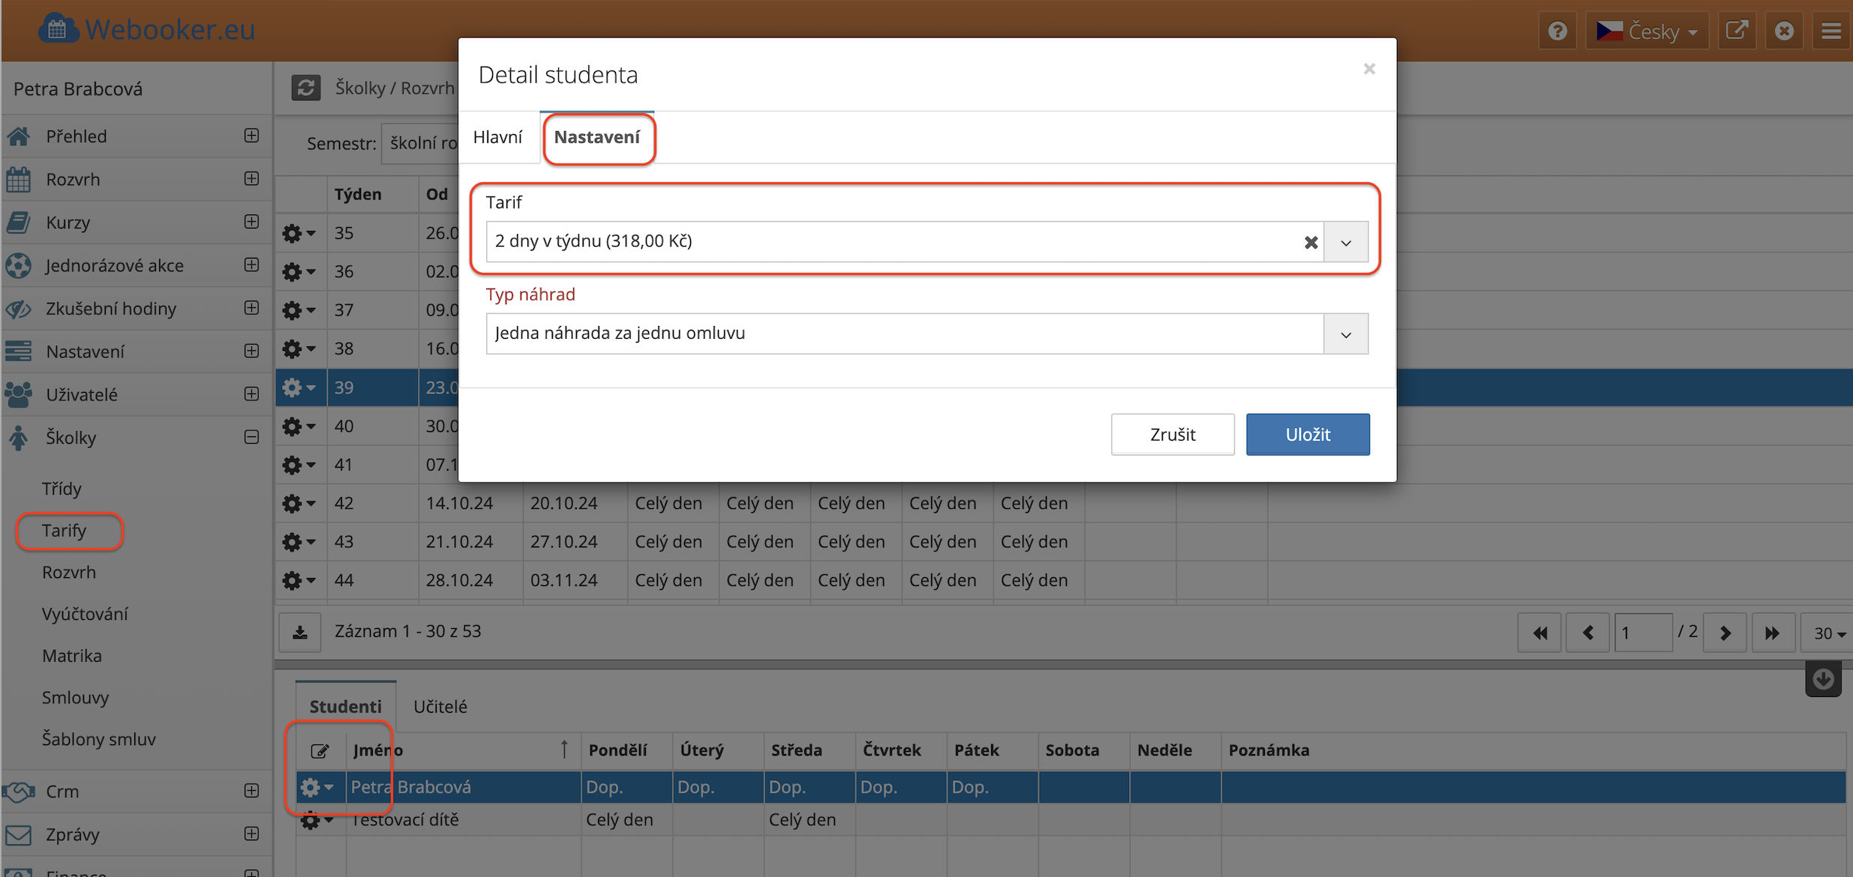
Task: Clear the selected Tarif with the X icon
Action: (x=1311, y=242)
